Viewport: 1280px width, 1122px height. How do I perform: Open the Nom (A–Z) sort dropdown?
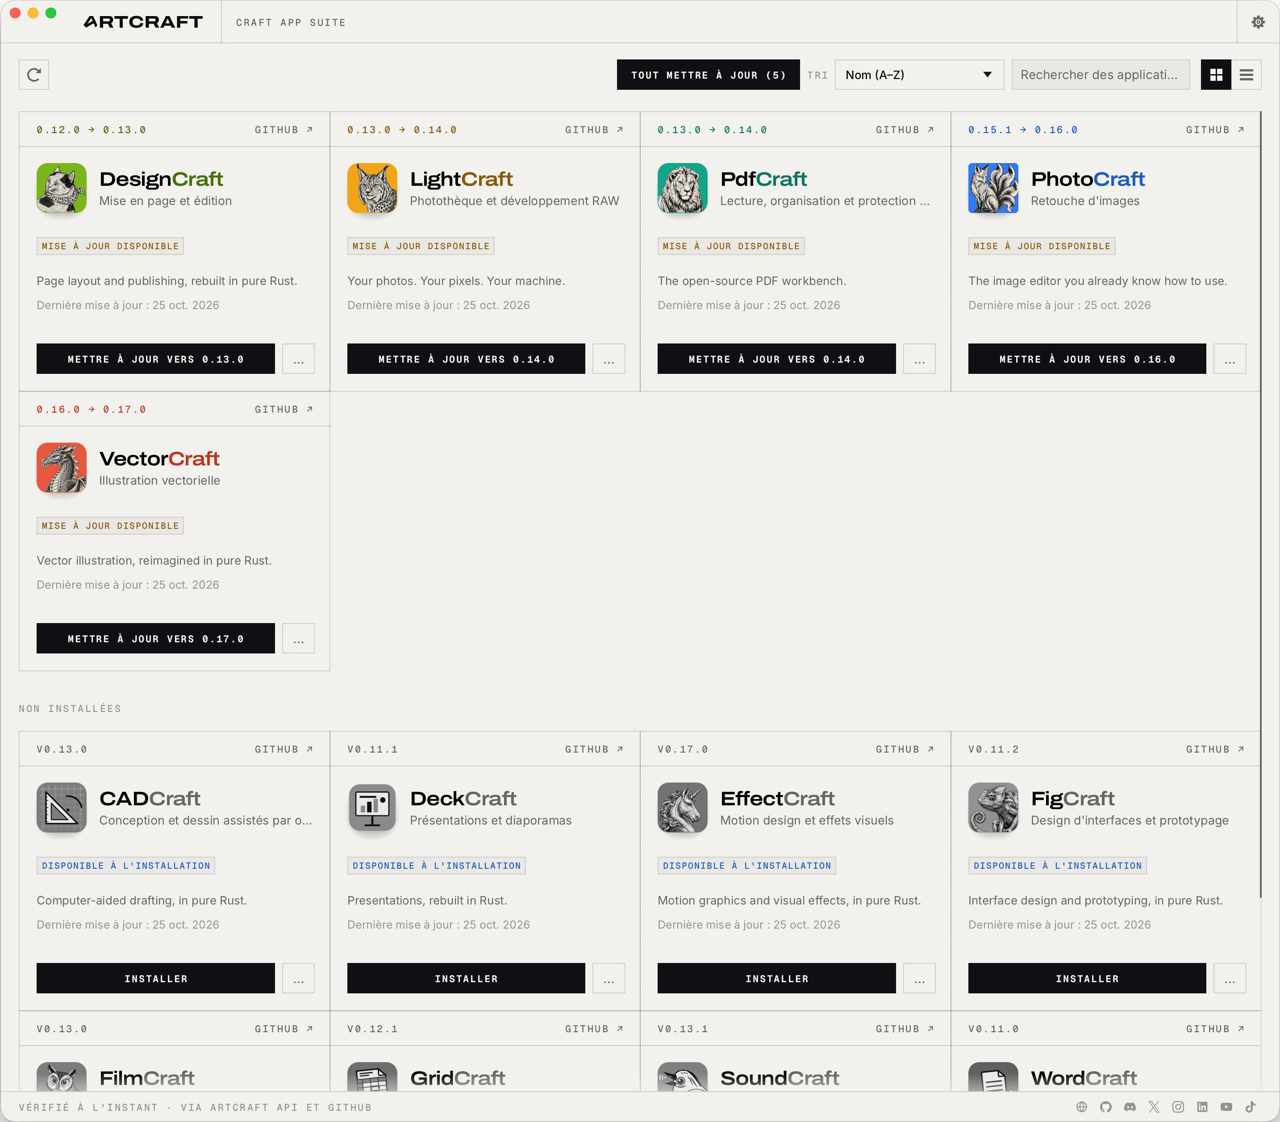(919, 75)
